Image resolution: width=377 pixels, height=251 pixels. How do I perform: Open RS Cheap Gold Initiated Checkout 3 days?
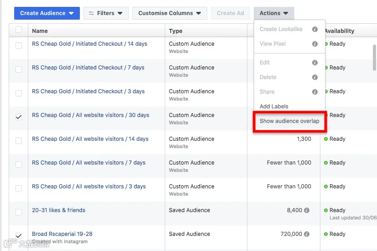88,91
